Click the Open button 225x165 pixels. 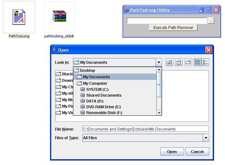pos(172,151)
